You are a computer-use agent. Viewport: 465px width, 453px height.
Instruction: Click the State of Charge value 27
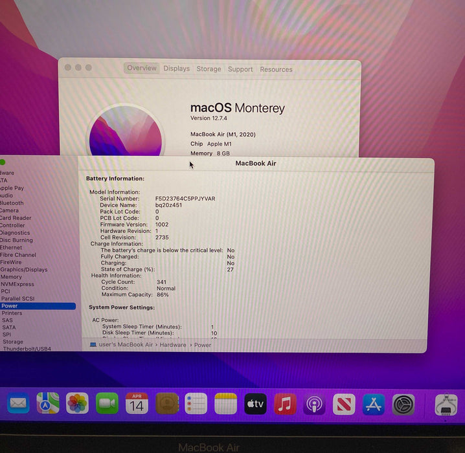(x=231, y=269)
